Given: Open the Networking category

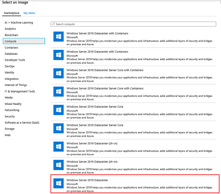Looking at the screenshot, I should (12, 110).
